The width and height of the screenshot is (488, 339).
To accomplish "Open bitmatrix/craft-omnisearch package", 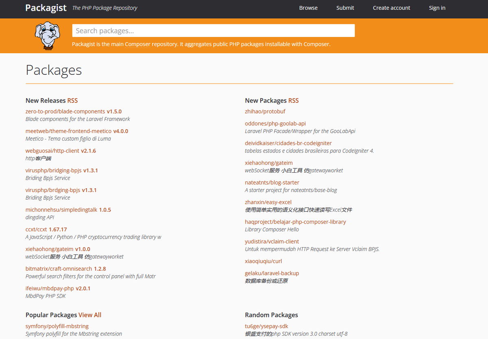I will [59, 269].
